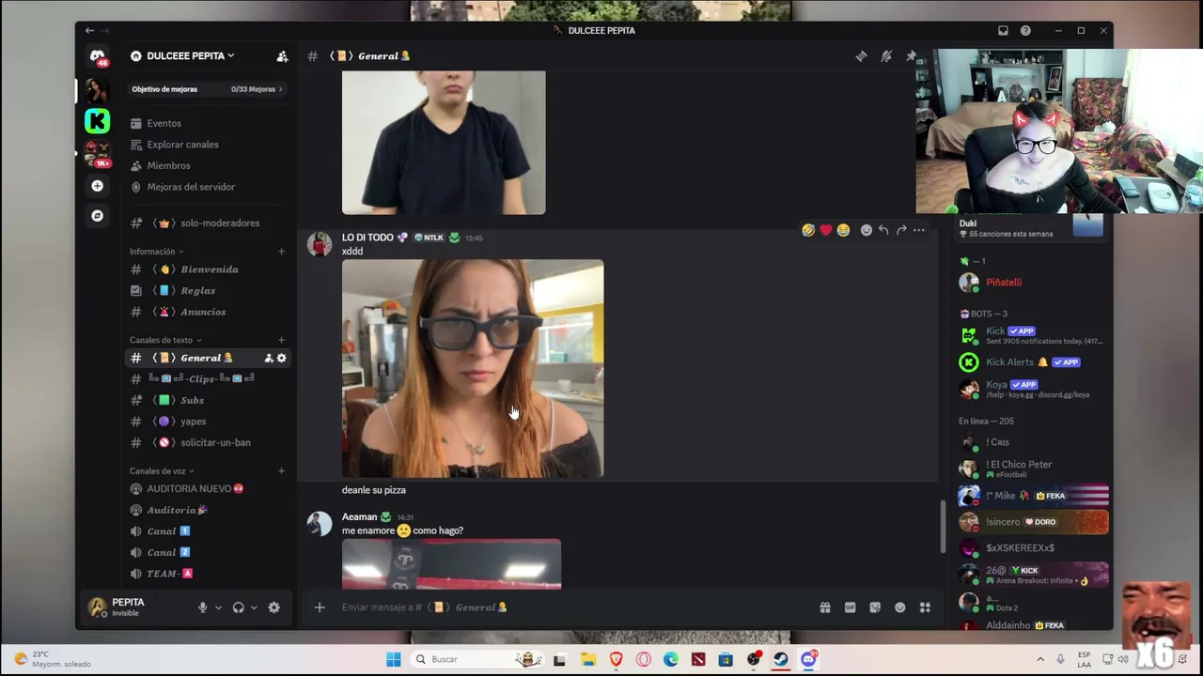This screenshot has width=1203, height=676.
Task: Enlarge the woman with glasses image
Action: tap(473, 369)
